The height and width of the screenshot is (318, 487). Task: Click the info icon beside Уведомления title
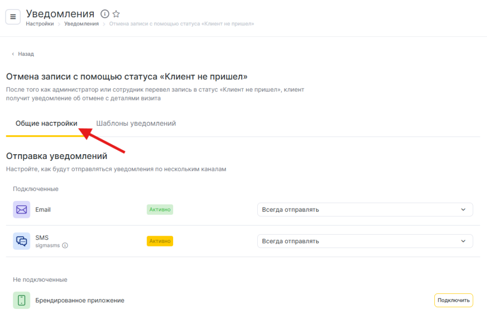click(105, 14)
